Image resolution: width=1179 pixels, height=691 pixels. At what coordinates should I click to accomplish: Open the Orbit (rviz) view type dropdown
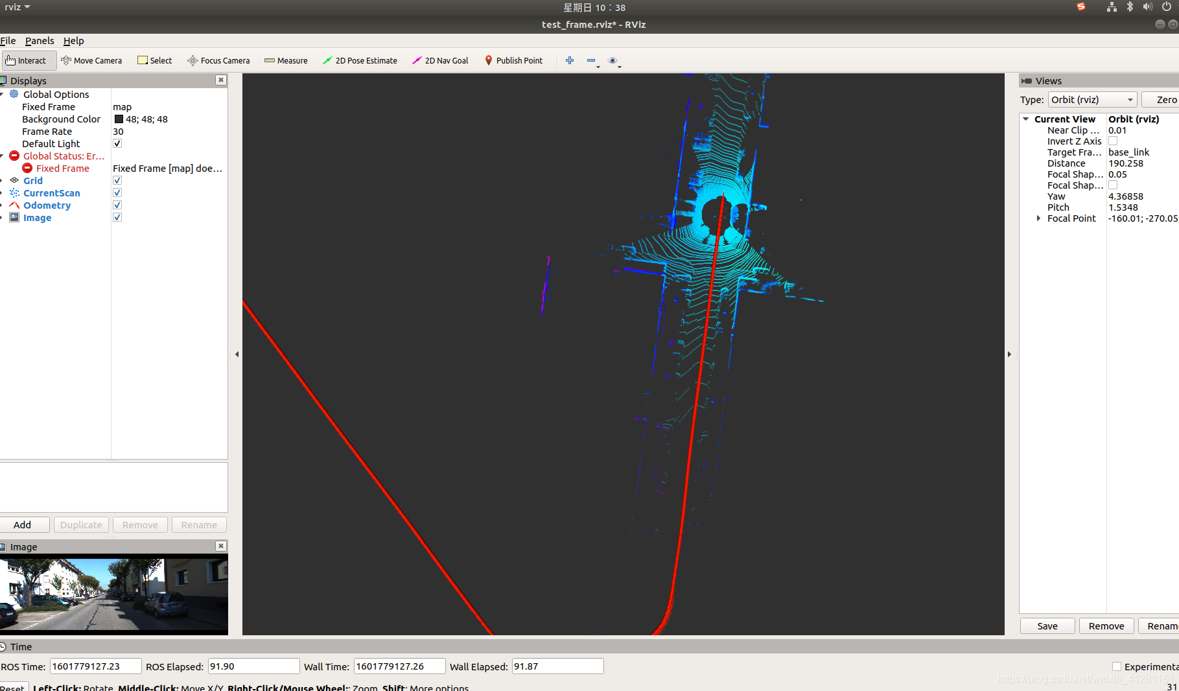[x=1092, y=100]
